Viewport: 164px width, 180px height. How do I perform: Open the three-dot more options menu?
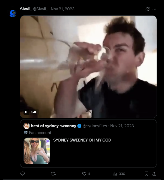[154, 9]
